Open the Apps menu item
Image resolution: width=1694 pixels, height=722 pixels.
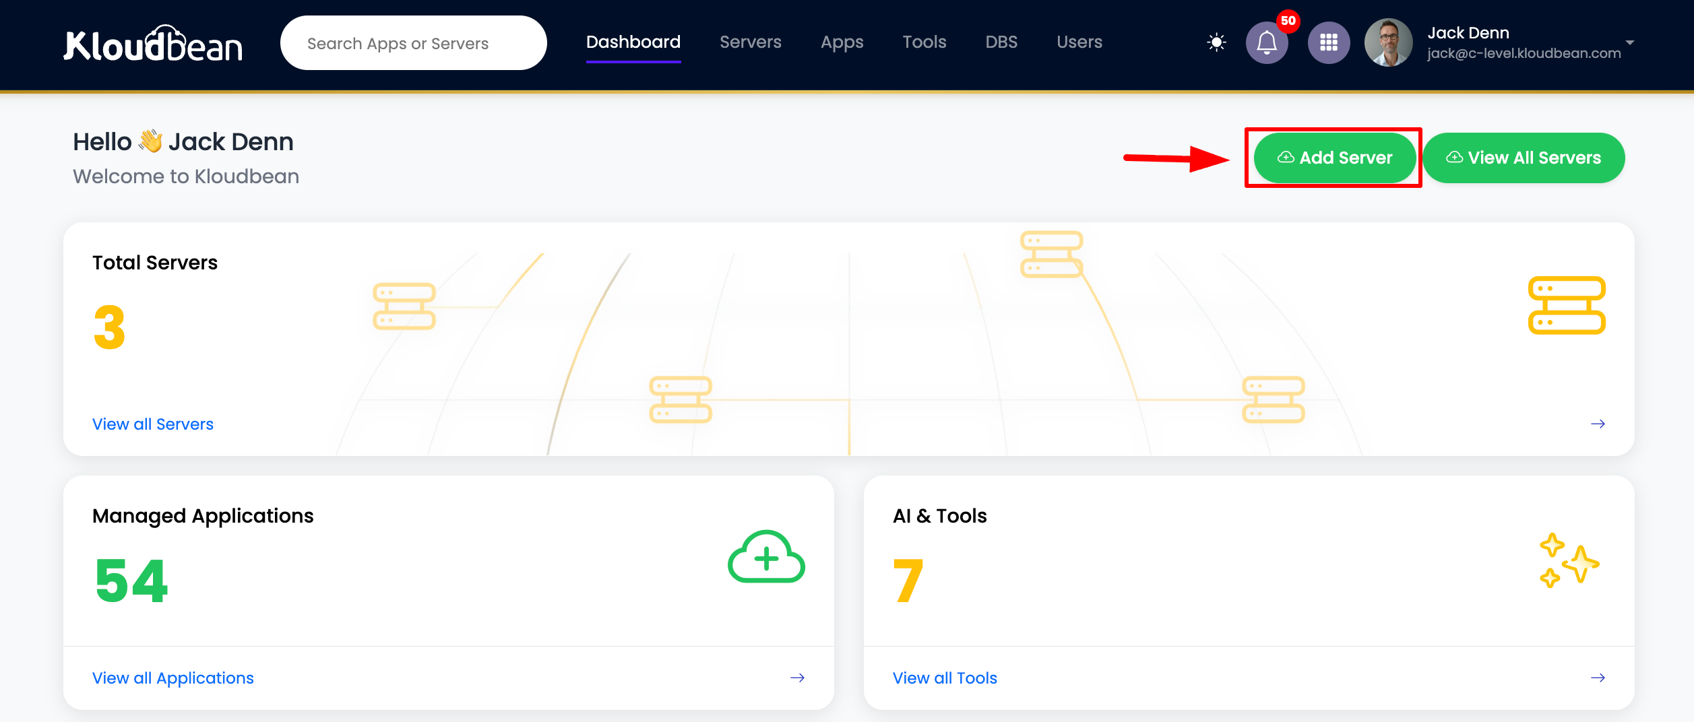pos(842,42)
